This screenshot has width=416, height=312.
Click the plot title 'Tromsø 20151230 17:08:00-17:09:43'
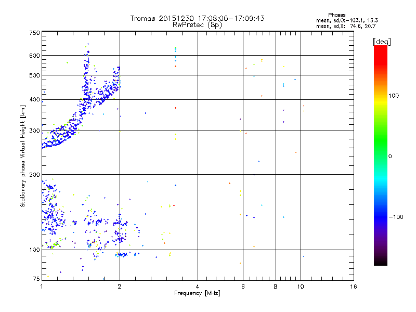point(197,18)
